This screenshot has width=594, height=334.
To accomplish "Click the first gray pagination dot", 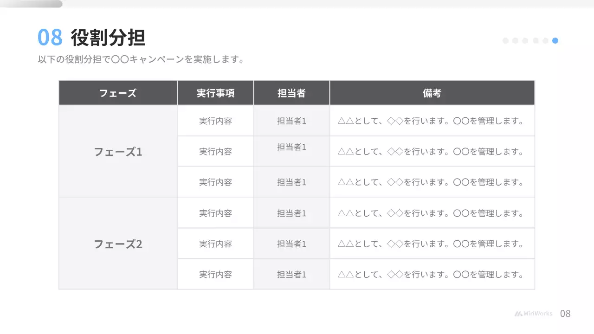I will pos(505,41).
